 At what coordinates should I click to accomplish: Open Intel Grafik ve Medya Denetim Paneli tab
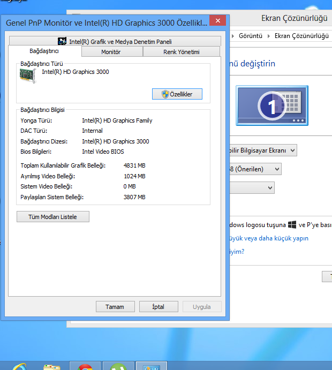point(115,41)
